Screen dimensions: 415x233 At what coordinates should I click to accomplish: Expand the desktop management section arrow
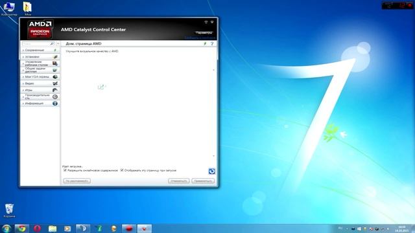(23, 63)
